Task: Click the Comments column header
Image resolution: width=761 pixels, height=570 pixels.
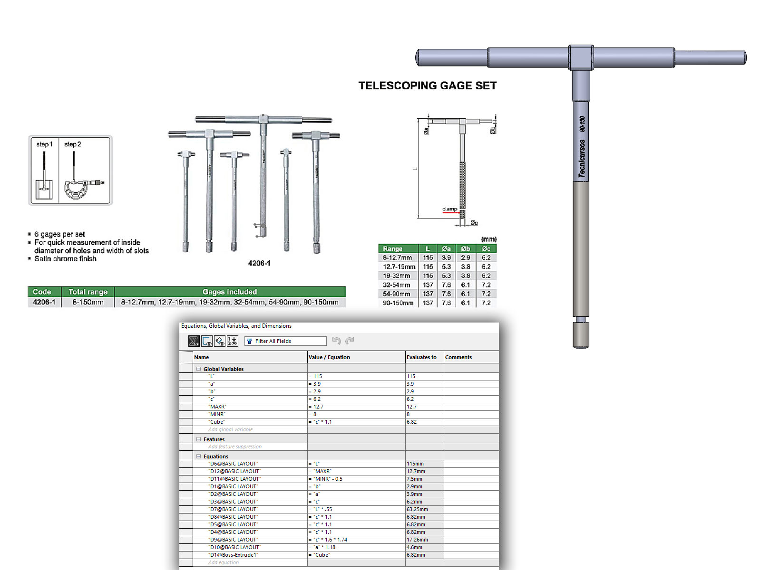Action: tap(471, 357)
